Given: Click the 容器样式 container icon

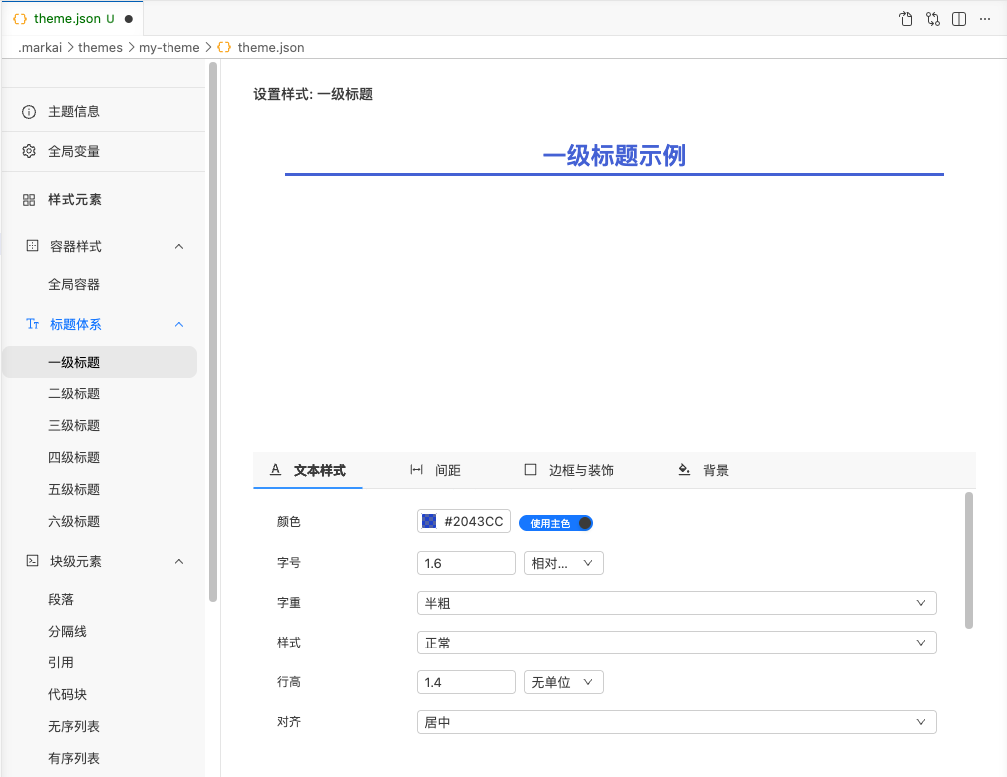Looking at the screenshot, I should point(32,246).
